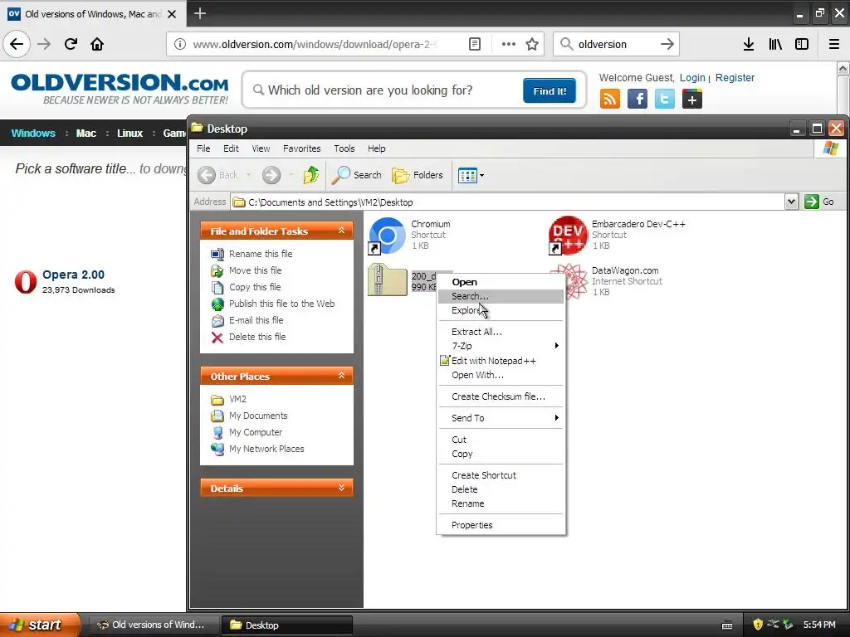The width and height of the screenshot is (850, 637).
Task: Open Explorer File menu
Action: click(203, 148)
